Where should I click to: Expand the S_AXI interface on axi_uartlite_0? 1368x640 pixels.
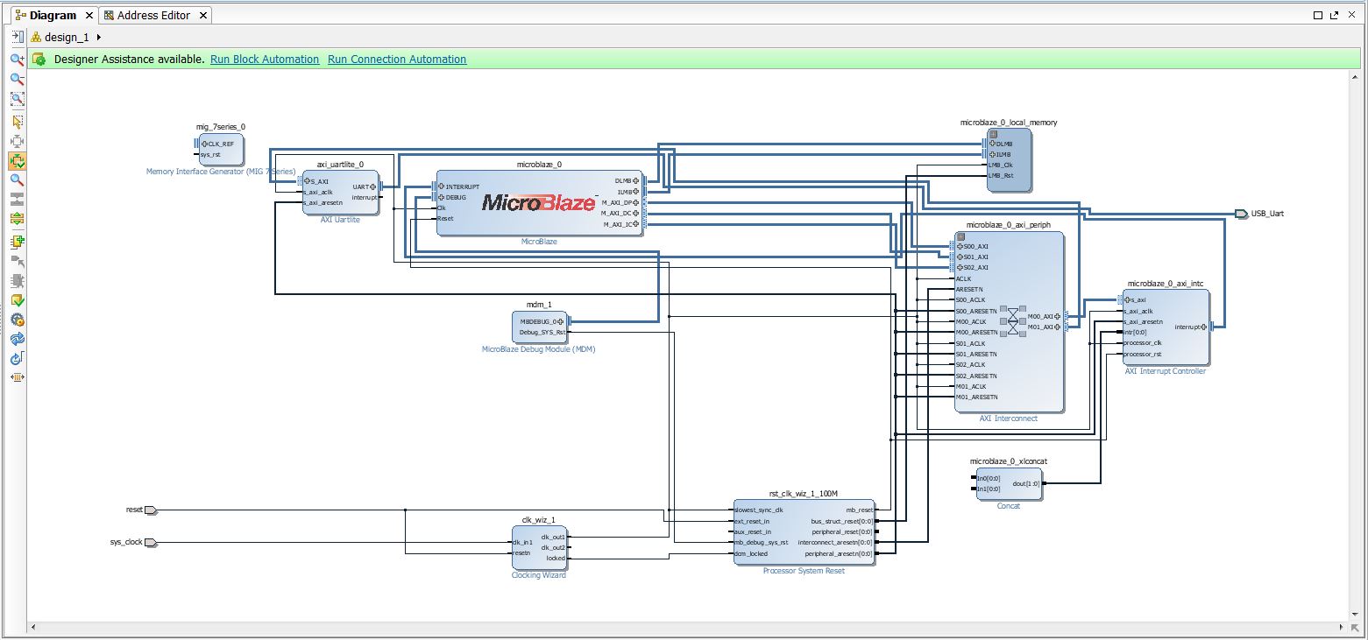tap(308, 182)
